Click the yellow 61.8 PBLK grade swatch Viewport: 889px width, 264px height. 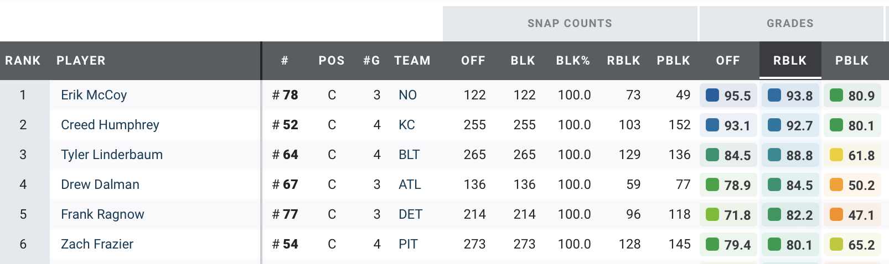(x=836, y=155)
